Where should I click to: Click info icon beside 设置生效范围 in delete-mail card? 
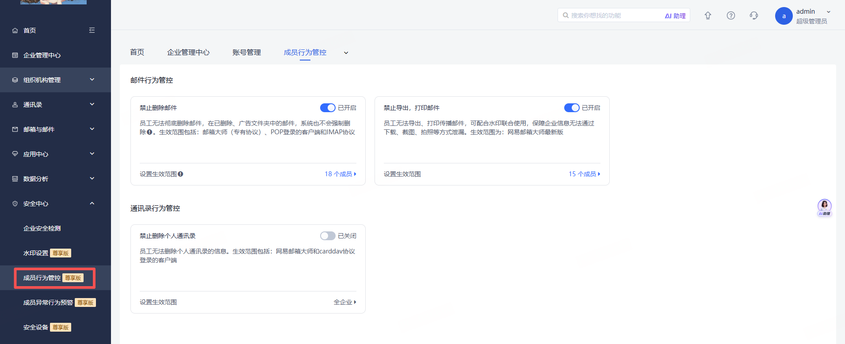coord(180,174)
